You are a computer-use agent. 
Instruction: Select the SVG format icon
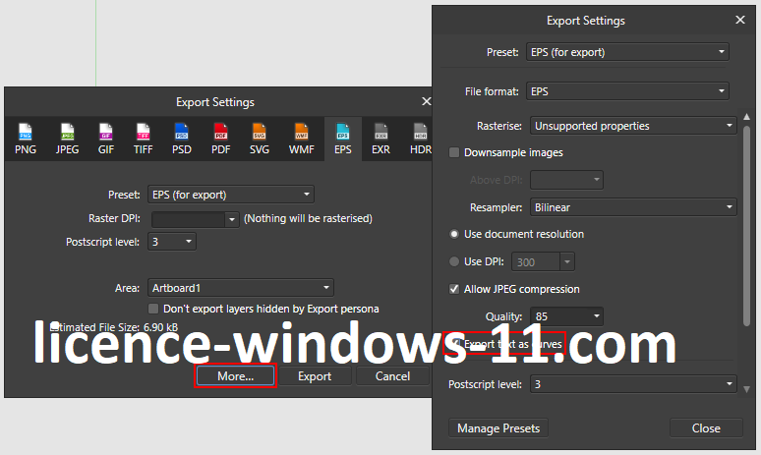260,139
